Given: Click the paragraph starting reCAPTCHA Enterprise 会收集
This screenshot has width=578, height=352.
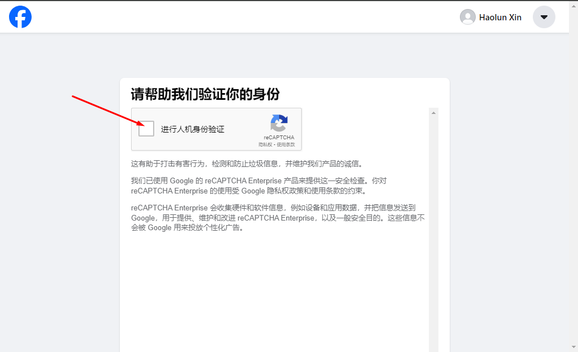Looking at the screenshot, I should click(278, 218).
